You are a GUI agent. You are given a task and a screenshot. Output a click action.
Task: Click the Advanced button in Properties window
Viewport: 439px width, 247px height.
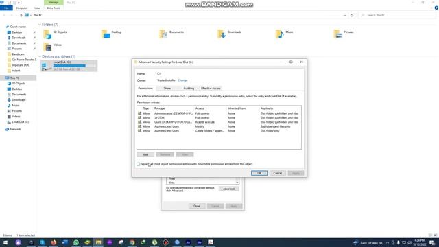[228, 189]
